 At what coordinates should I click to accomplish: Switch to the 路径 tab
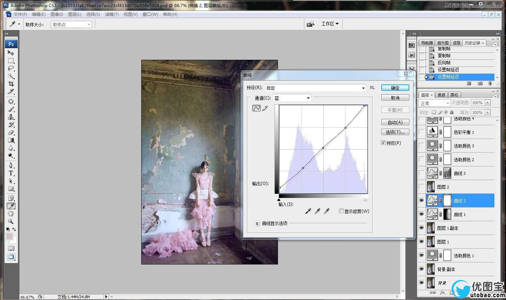click(x=454, y=95)
